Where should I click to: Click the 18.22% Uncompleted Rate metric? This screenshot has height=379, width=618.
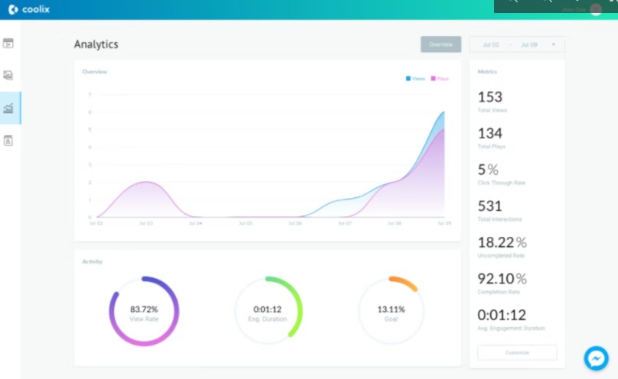pos(502,247)
